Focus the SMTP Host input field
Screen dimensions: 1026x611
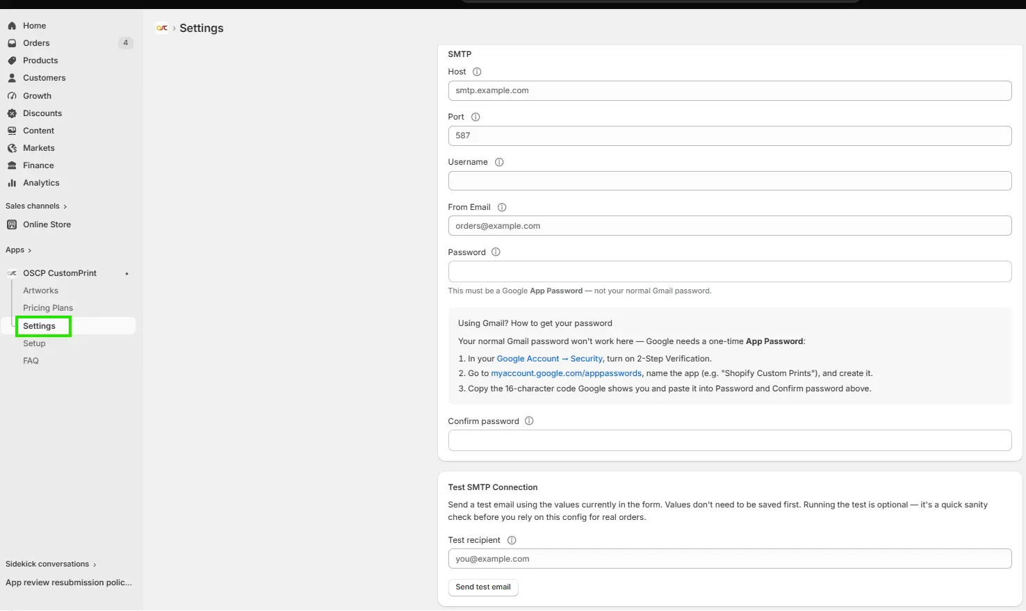point(730,90)
